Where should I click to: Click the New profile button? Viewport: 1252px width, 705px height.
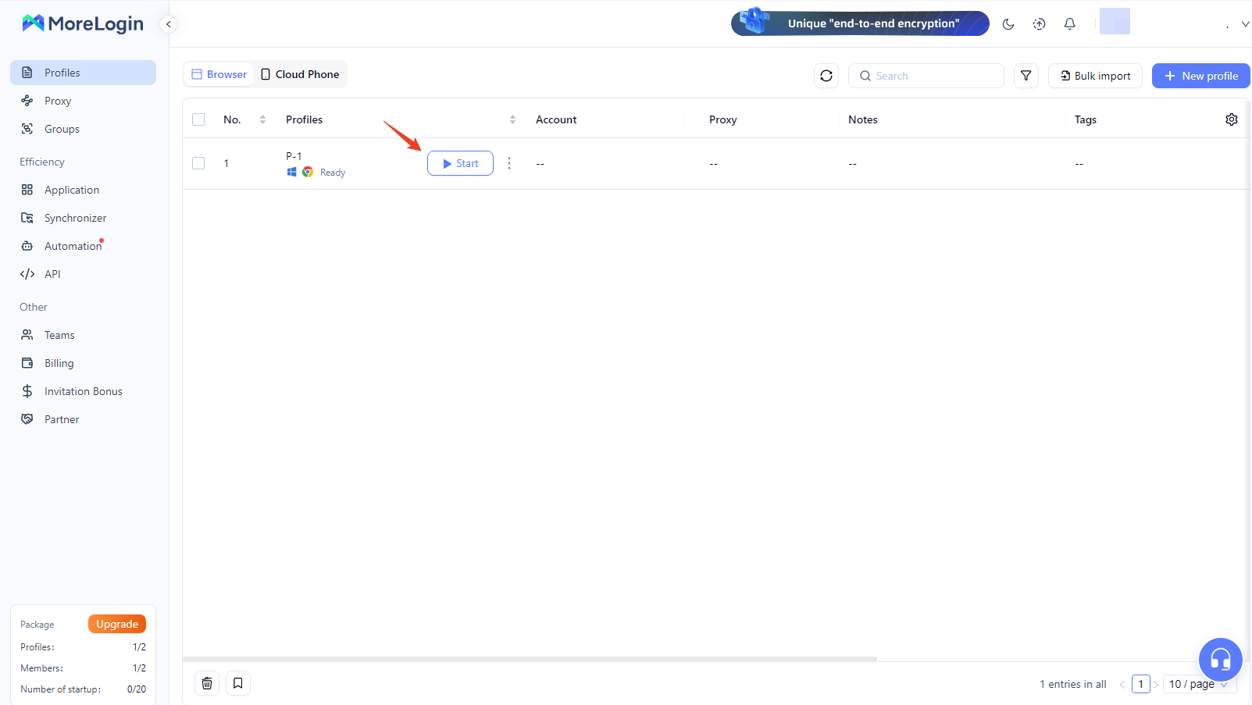pos(1200,76)
